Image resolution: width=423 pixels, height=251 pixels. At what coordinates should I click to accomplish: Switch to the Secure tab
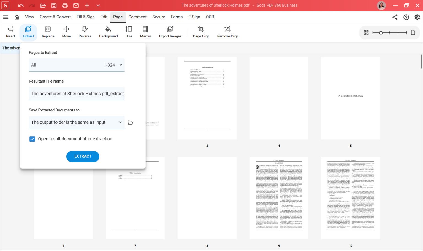(159, 17)
